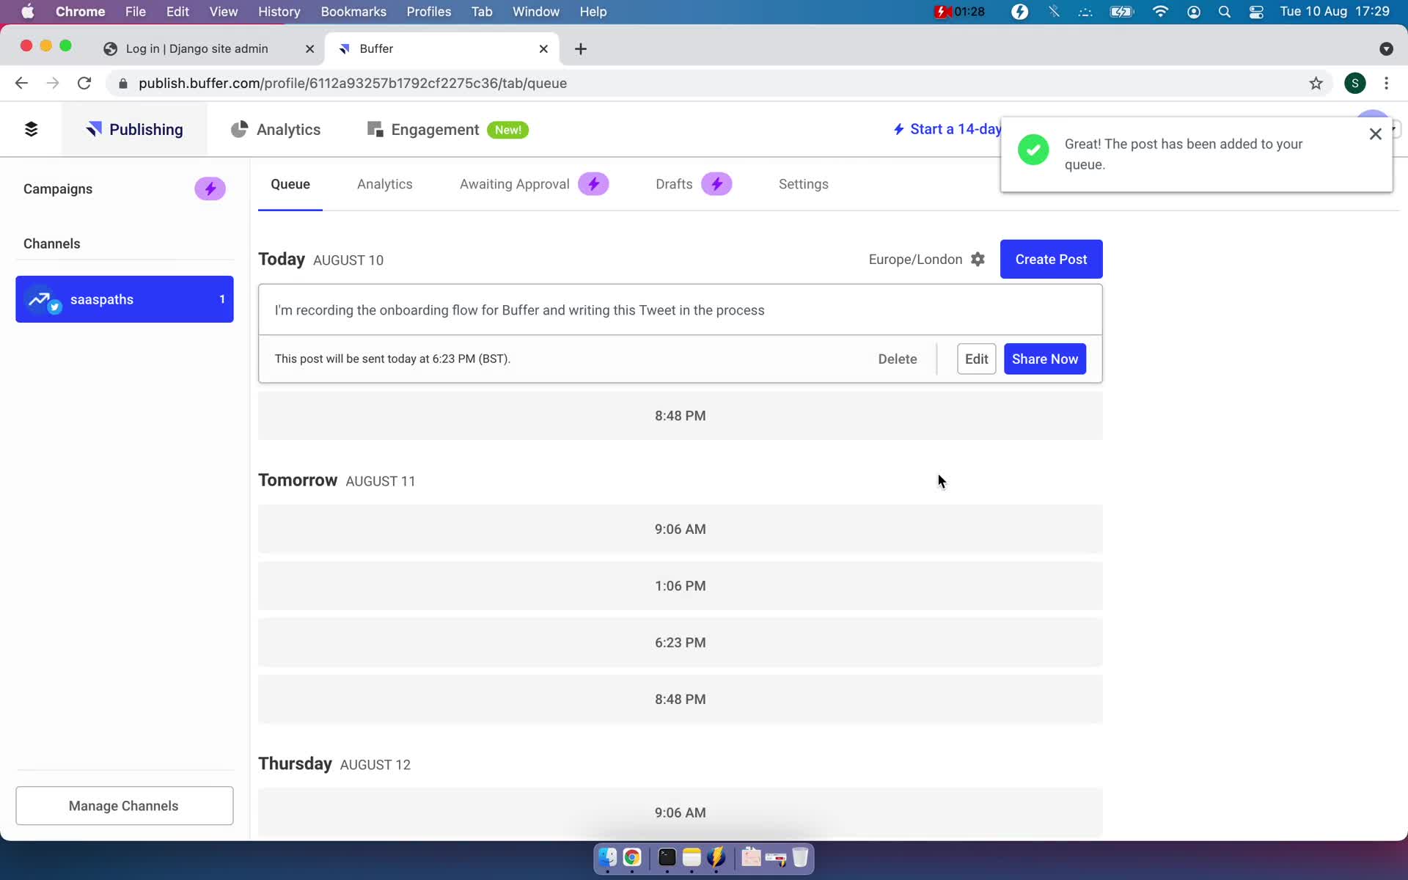Open Spotlight search in the menu bar
The height and width of the screenshot is (880, 1408).
[1224, 12]
